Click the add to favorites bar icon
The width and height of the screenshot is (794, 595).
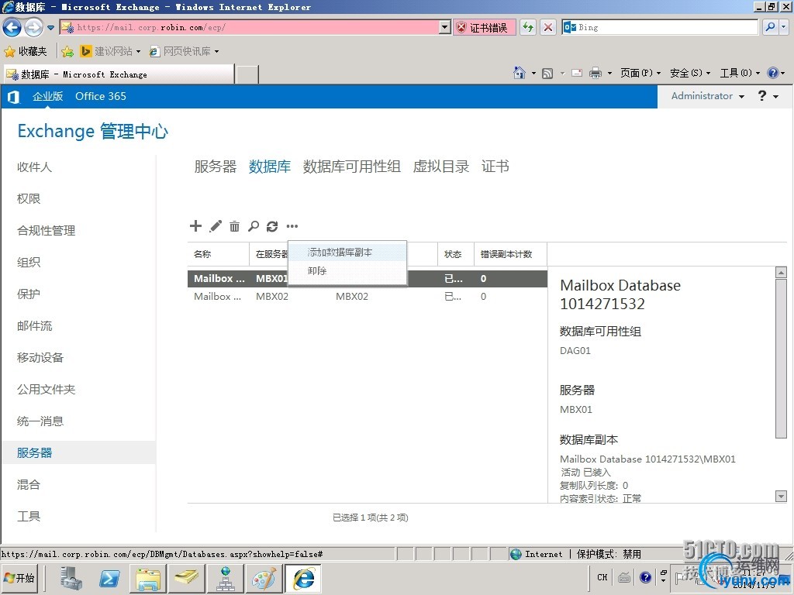pos(67,51)
